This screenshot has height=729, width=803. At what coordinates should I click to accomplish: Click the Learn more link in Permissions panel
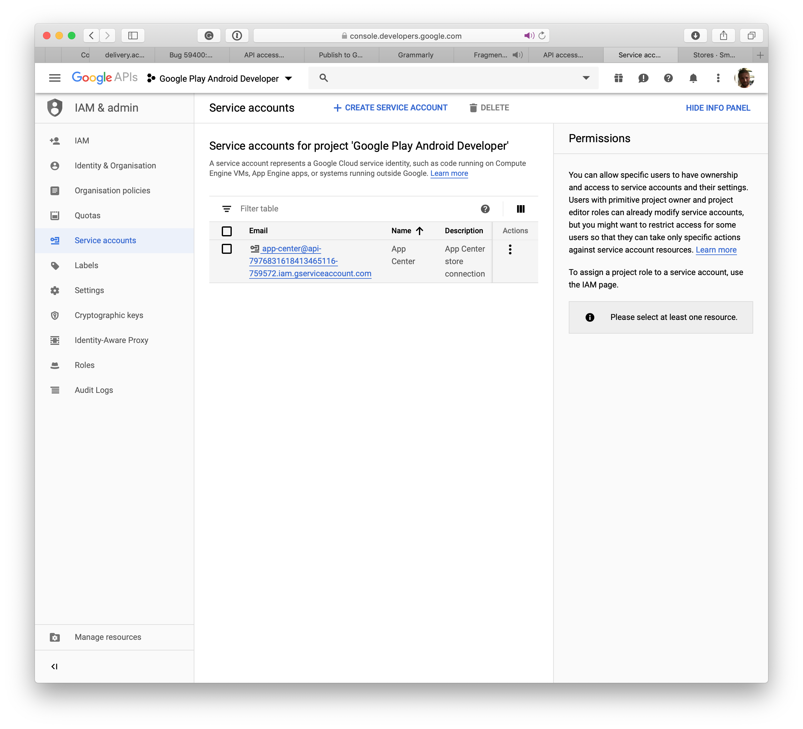(x=715, y=251)
